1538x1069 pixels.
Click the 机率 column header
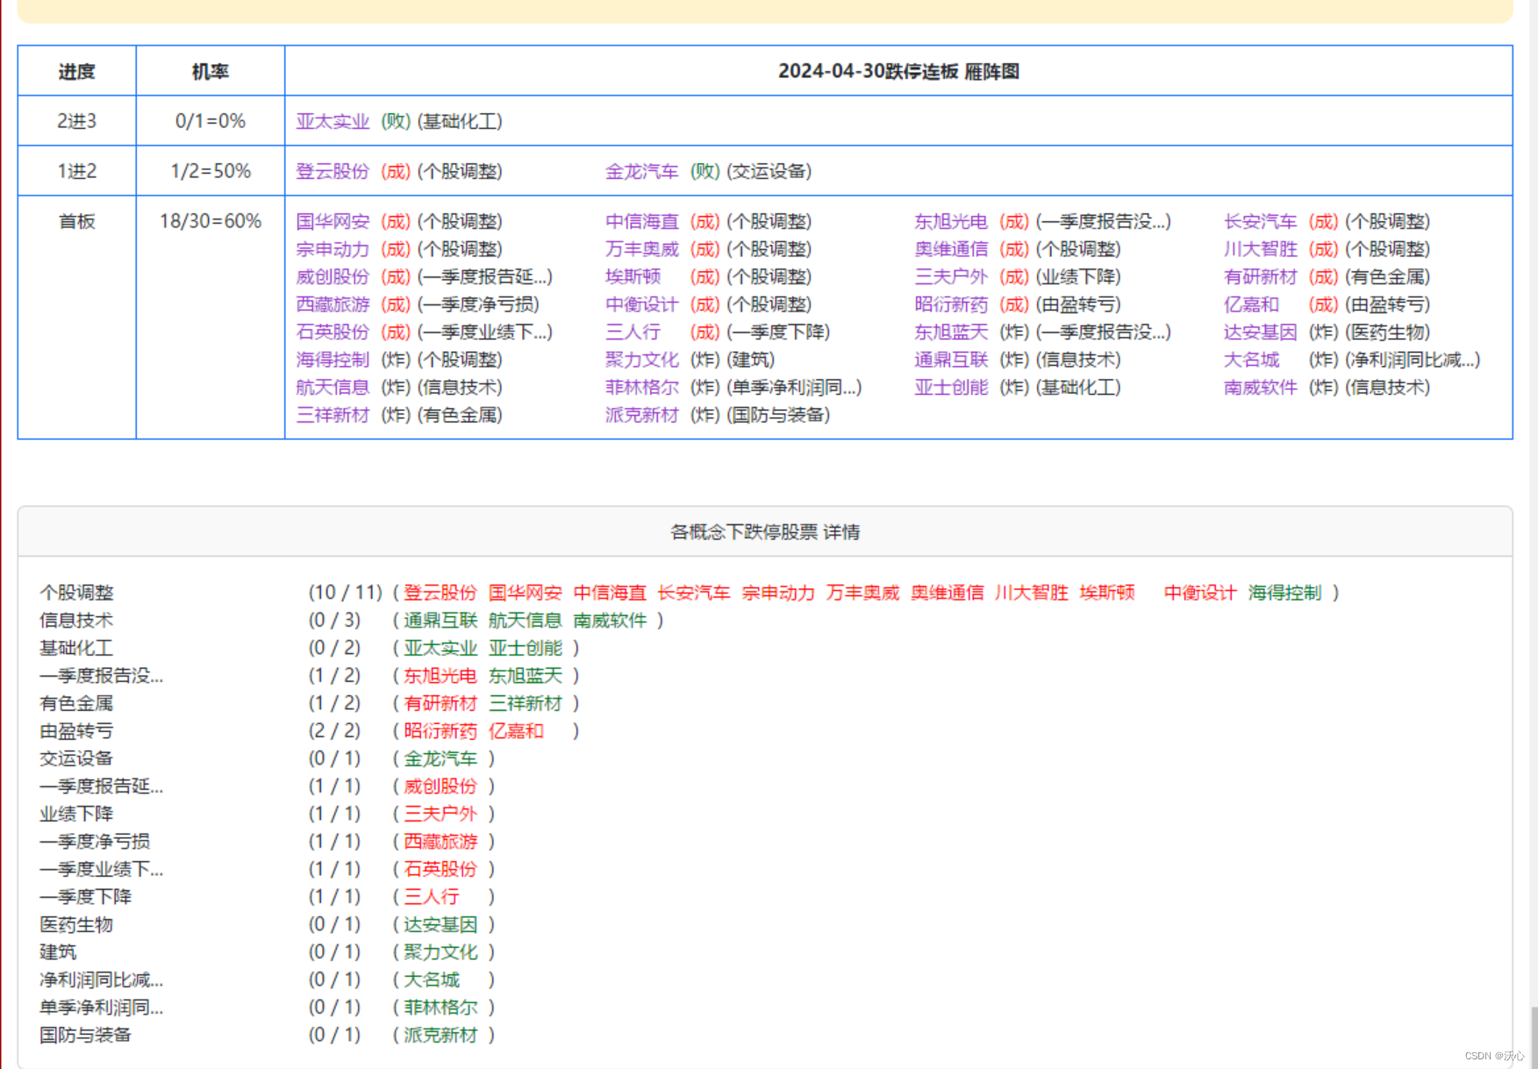click(211, 71)
